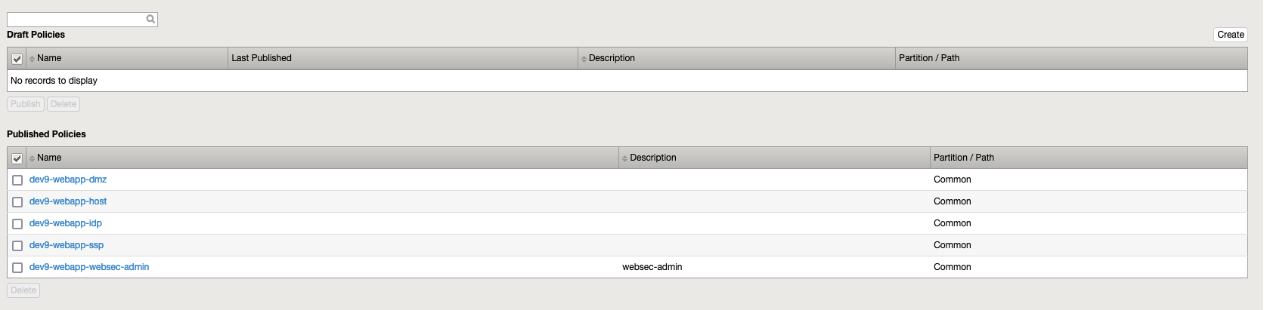Click the Last Published column header

pyautogui.click(x=262, y=58)
